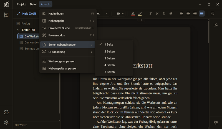Image resolution: width=222 pixels, height=129 pixels.
Task: Pick the text color
Action: (133, 14)
